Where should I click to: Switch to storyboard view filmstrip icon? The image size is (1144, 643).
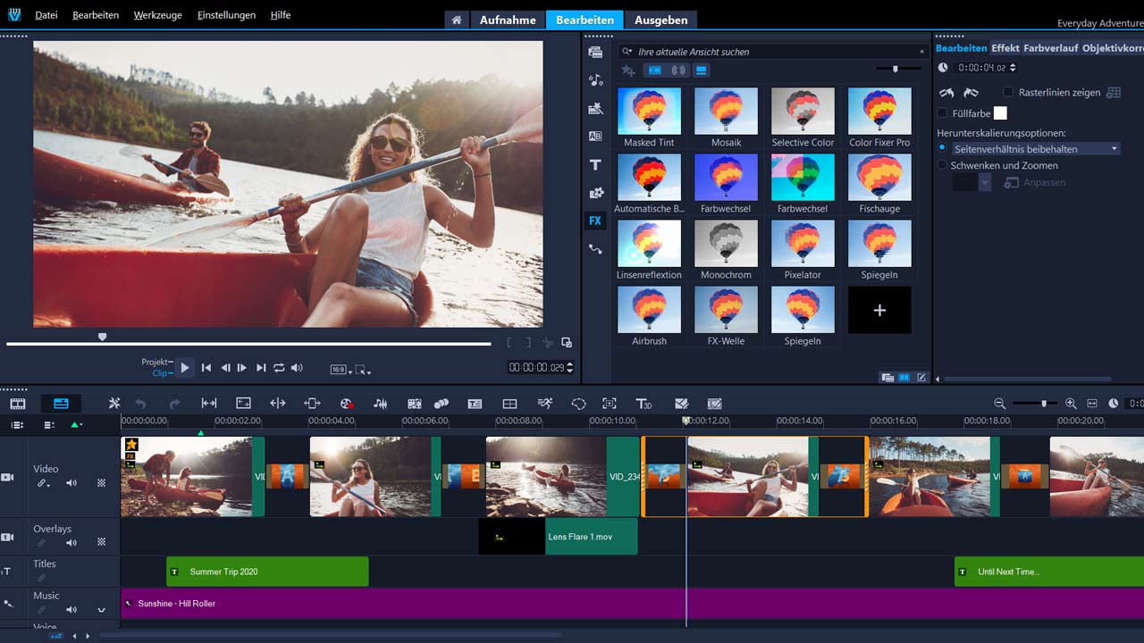click(x=18, y=404)
